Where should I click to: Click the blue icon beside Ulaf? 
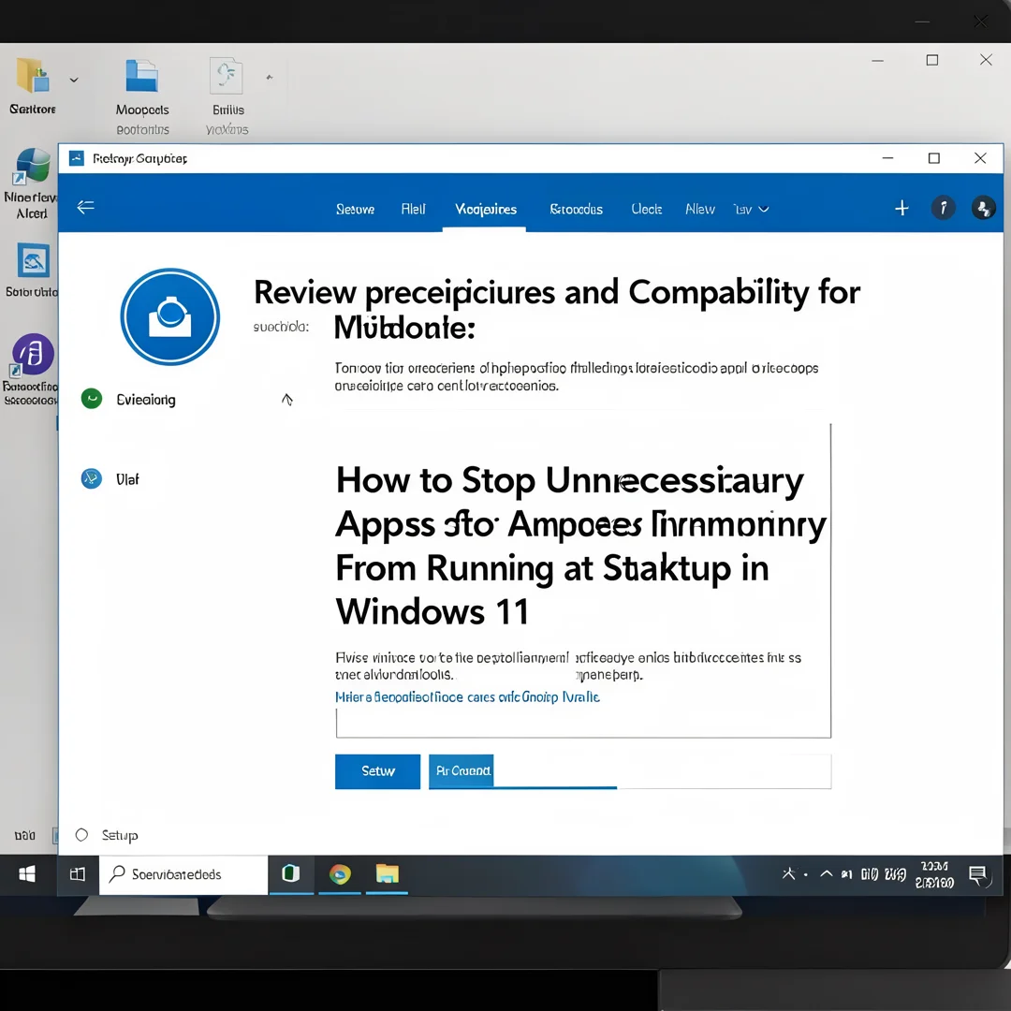[92, 478]
